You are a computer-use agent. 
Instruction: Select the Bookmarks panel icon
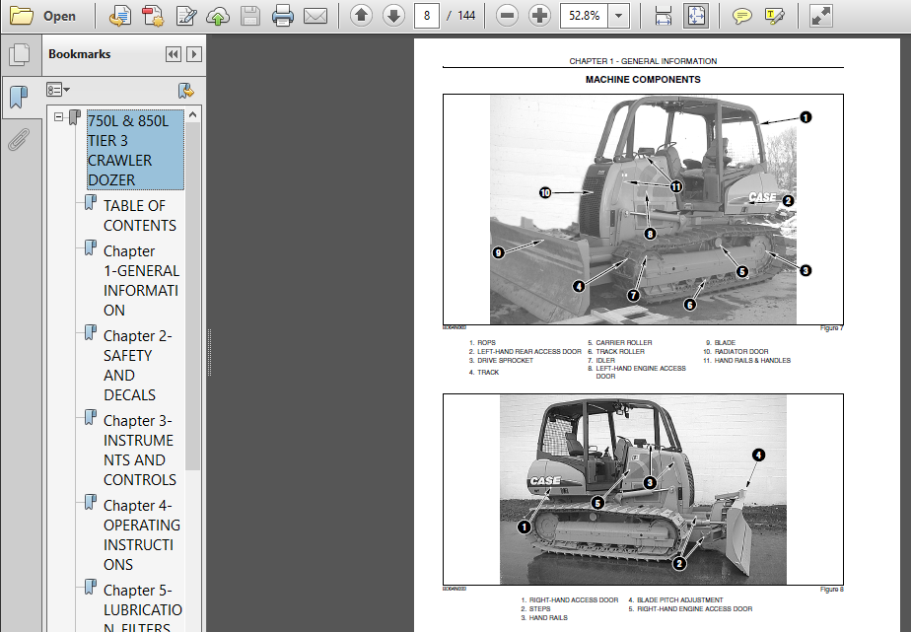tap(19, 97)
